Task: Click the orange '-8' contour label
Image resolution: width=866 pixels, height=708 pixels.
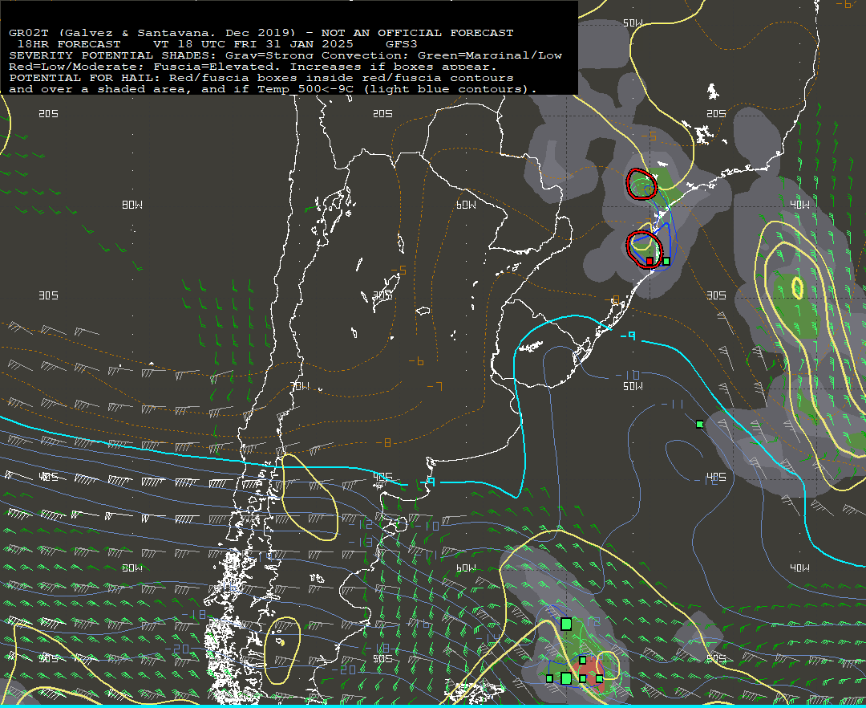Action: pos(383,443)
